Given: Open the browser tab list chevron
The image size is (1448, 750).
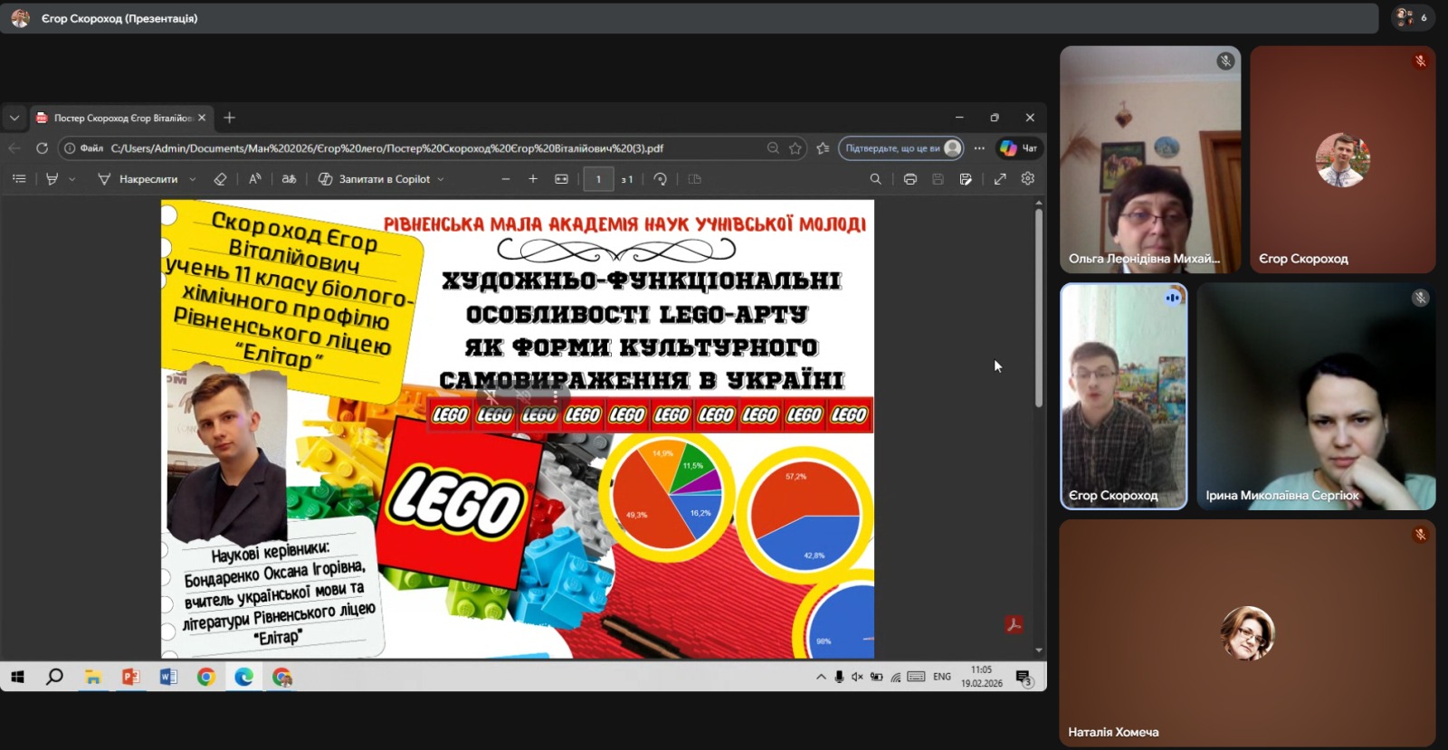Looking at the screenshot, I should (14, 118).
